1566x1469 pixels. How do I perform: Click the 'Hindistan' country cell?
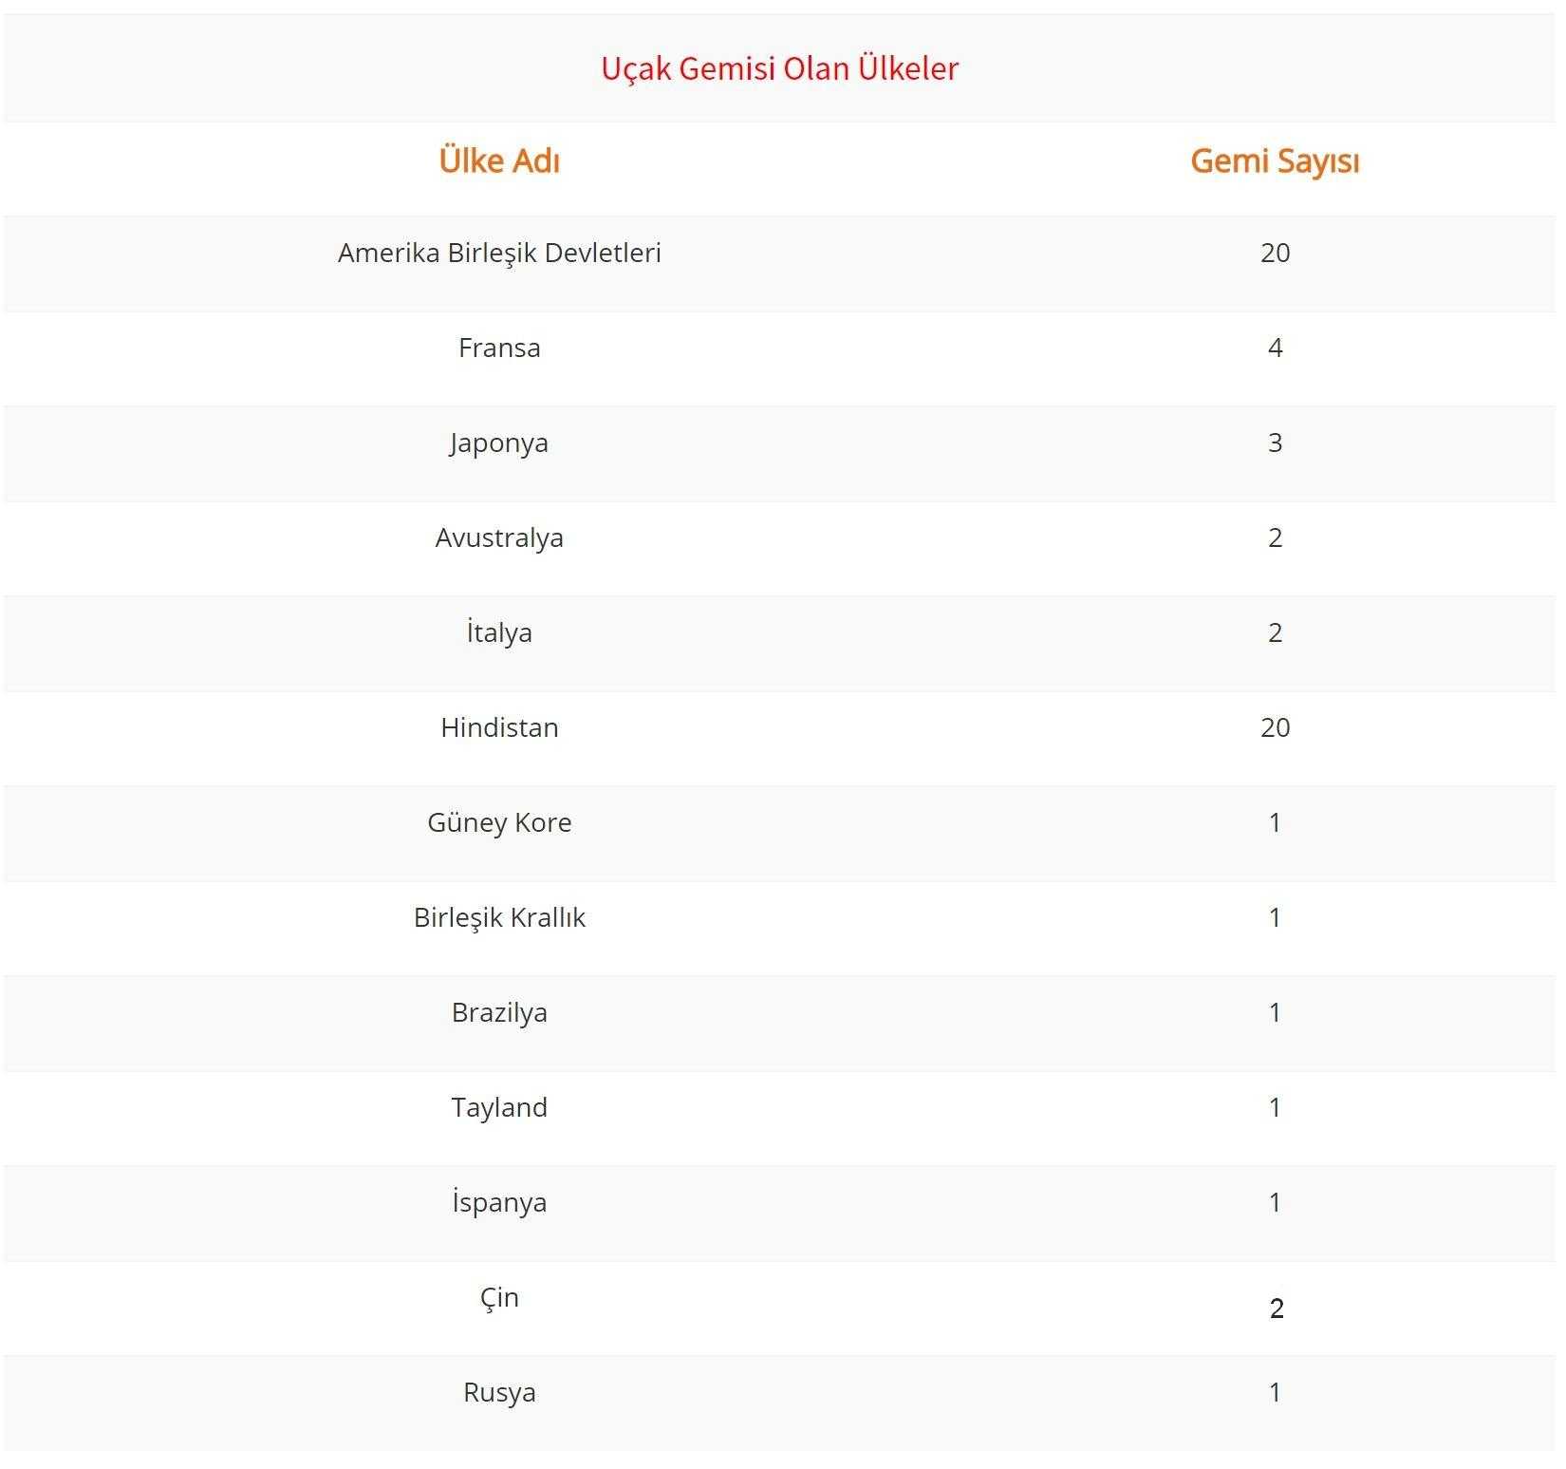tap(499, 727)
